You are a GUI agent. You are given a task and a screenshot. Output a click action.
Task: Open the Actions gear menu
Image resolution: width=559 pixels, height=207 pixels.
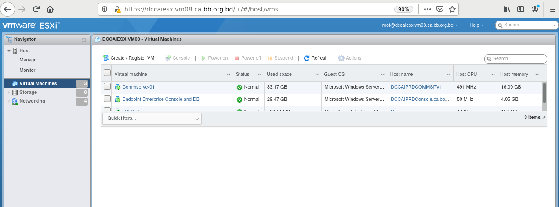click(349, 58)
